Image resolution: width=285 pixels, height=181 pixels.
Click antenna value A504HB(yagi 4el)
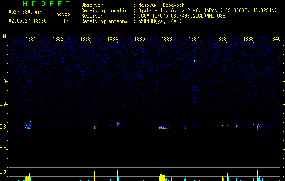point(160,21)
